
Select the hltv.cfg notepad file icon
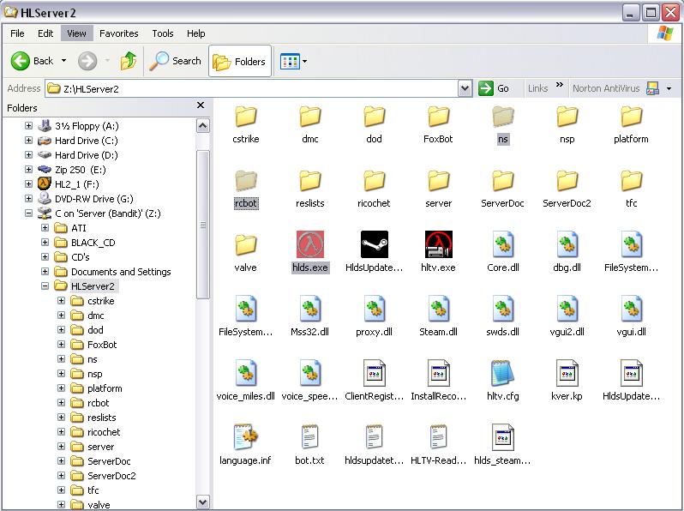tap(502, 373)
